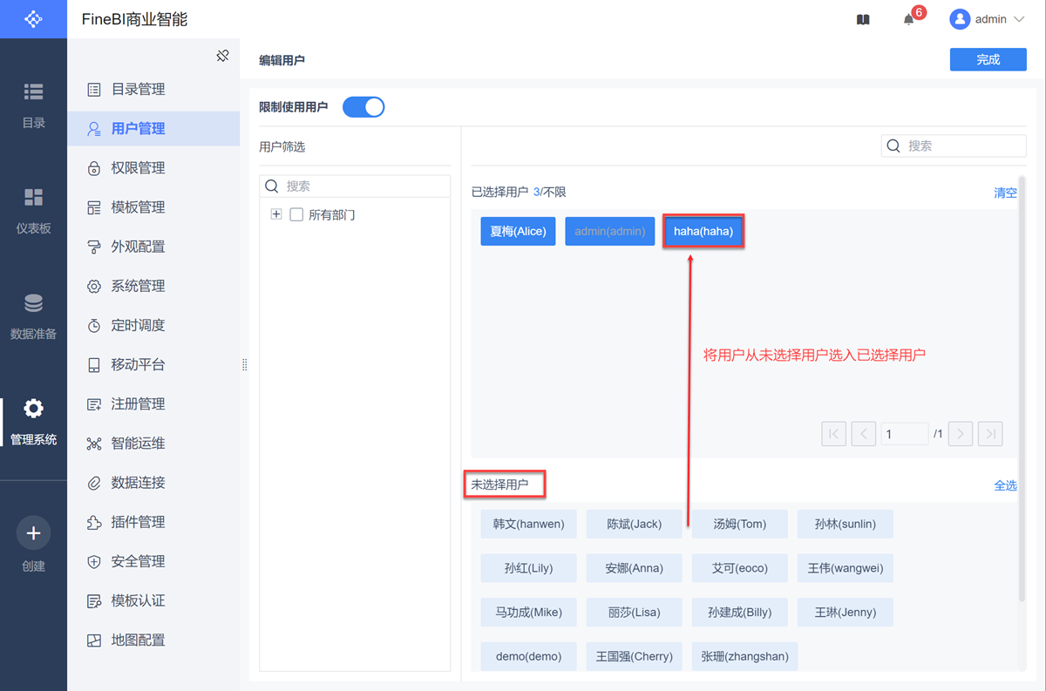Open the notifications bell icon
This screenshot has width=1046, height=691.
pyautogui.click(x=909, y=19)
